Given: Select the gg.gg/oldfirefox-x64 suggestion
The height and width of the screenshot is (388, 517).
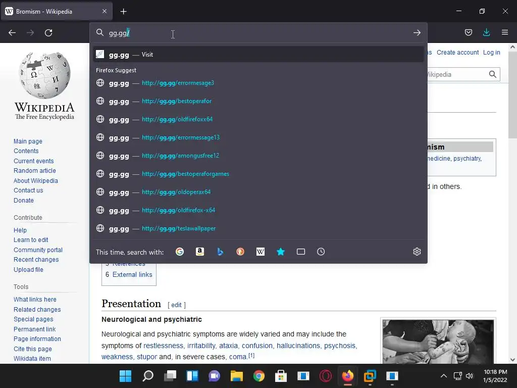Looking at the screenshot, I should (x=258, y=210).
